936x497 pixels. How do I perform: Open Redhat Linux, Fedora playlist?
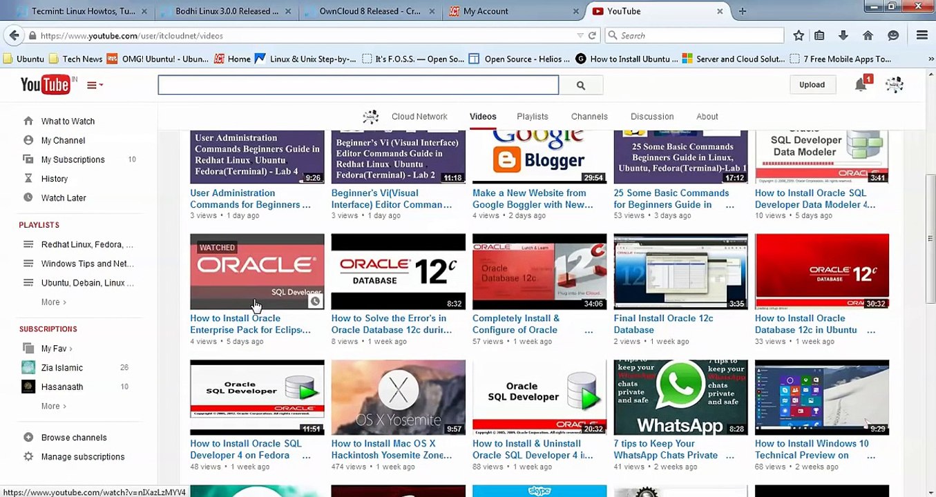(87, 244)
